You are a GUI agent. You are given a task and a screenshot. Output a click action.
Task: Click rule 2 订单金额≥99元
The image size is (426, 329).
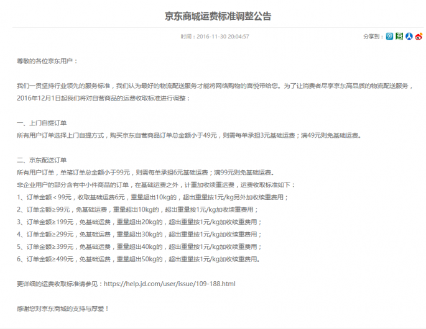click(137, 210)
